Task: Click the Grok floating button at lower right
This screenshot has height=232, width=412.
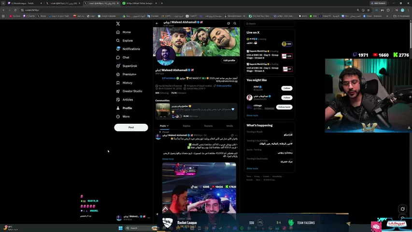Action: [402, 209]
